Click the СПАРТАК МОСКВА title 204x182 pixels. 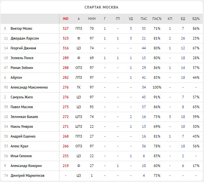[101, 7]
